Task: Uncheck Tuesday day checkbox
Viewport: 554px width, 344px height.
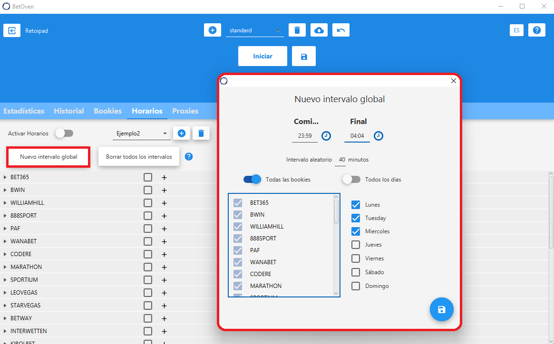Action: coord(355,218)
